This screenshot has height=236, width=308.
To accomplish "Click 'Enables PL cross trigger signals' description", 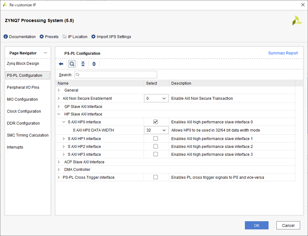I will (x=218, y=177).
